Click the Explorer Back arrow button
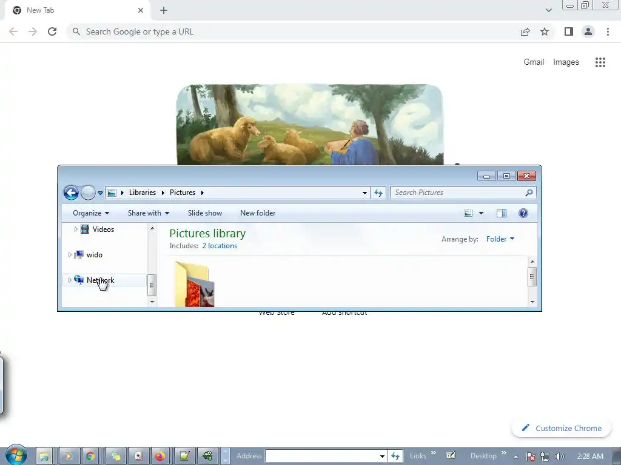The image size is (621, 465). click(x=72, y=193)
